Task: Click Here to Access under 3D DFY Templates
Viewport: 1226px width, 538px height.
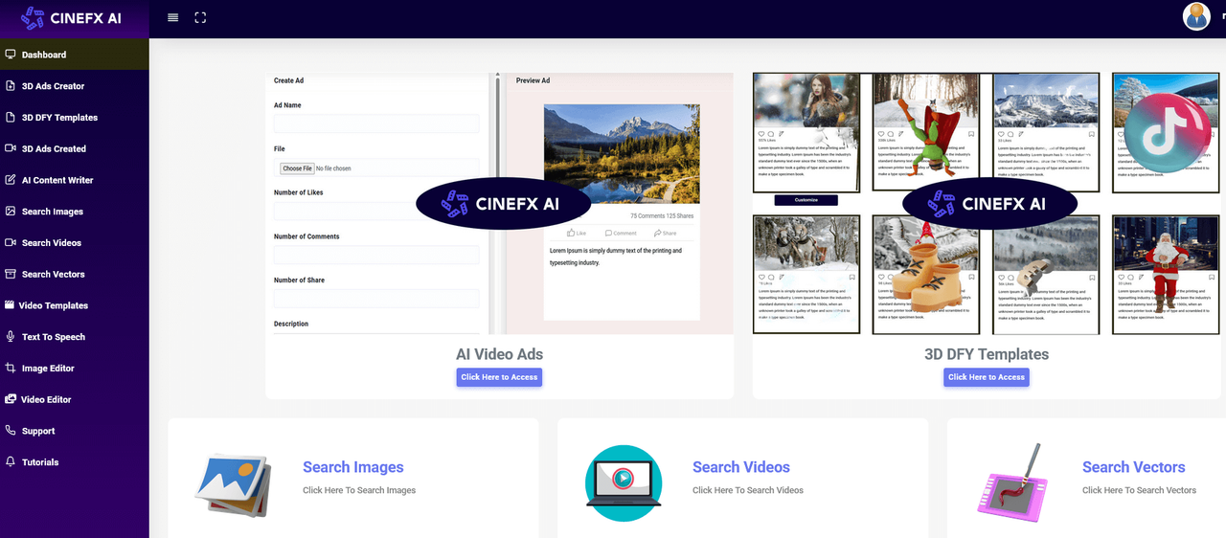Action: coord(987,377)
